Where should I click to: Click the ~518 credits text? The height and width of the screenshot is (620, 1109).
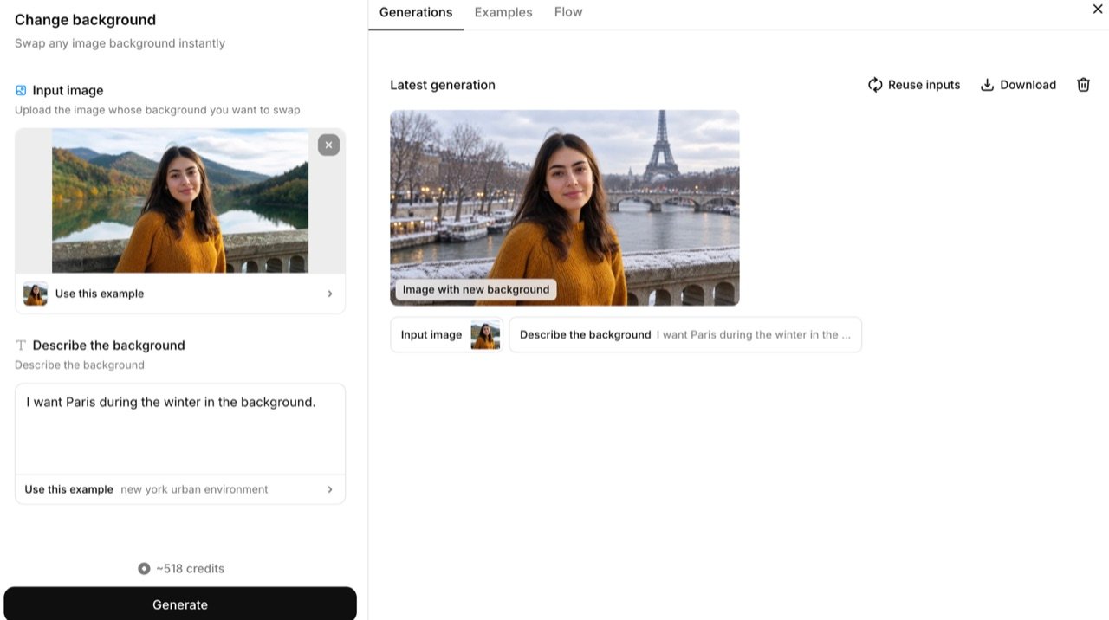[190, 569]
